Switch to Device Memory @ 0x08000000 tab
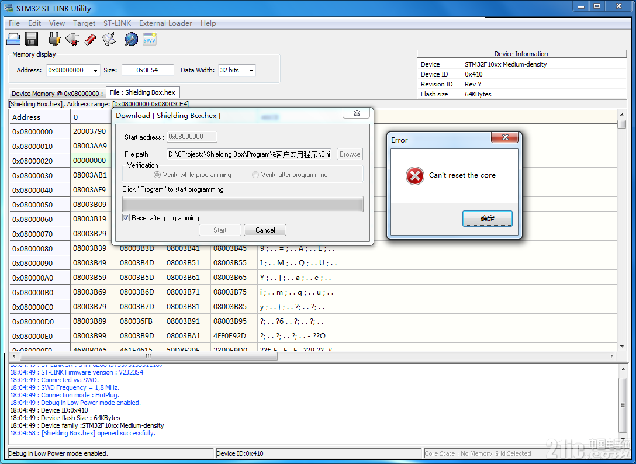 click(57, 94)
